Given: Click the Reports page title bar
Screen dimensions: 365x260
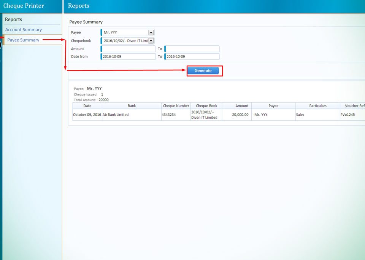Looking at the screenshot, I should tap(78, 6).
